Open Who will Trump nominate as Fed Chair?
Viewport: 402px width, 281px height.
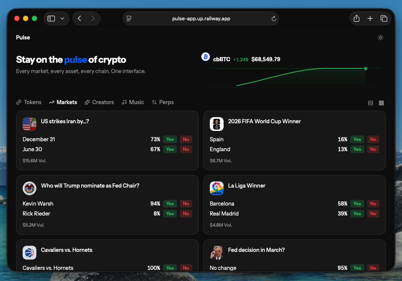click(x=90, y=186)
